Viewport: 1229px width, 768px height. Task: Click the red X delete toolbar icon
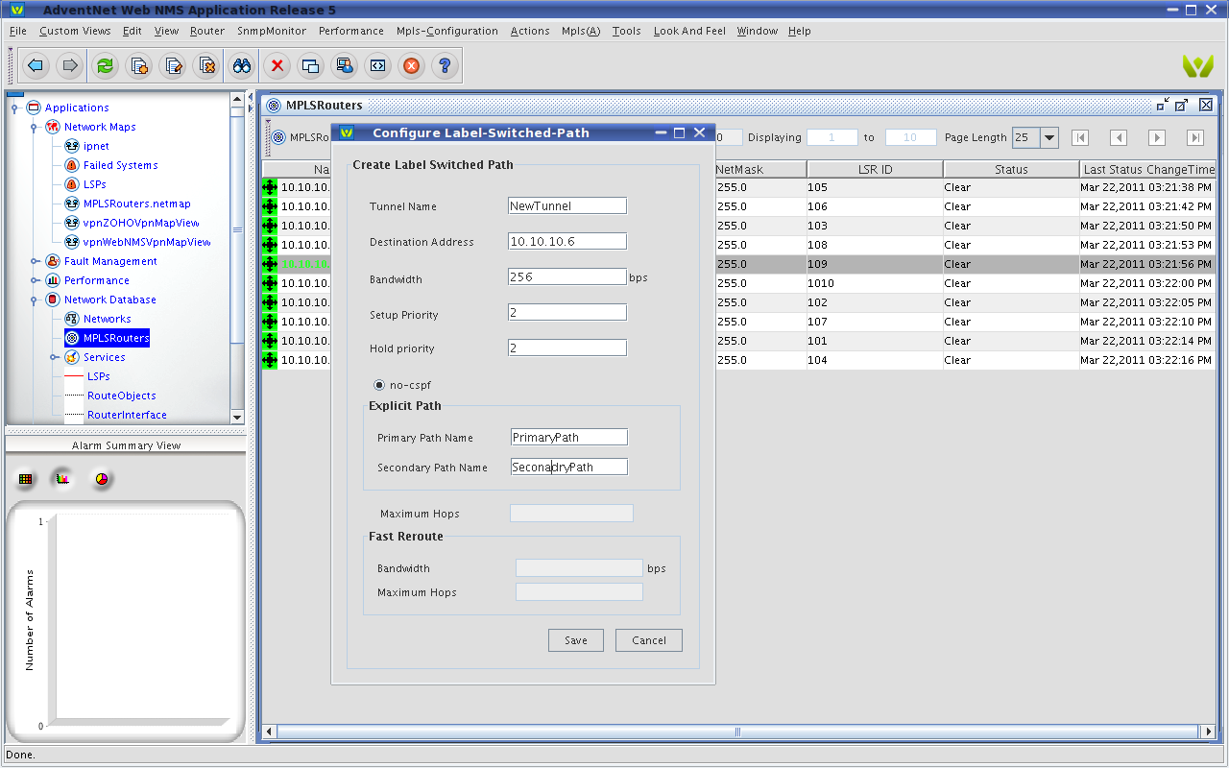(277, 65)
